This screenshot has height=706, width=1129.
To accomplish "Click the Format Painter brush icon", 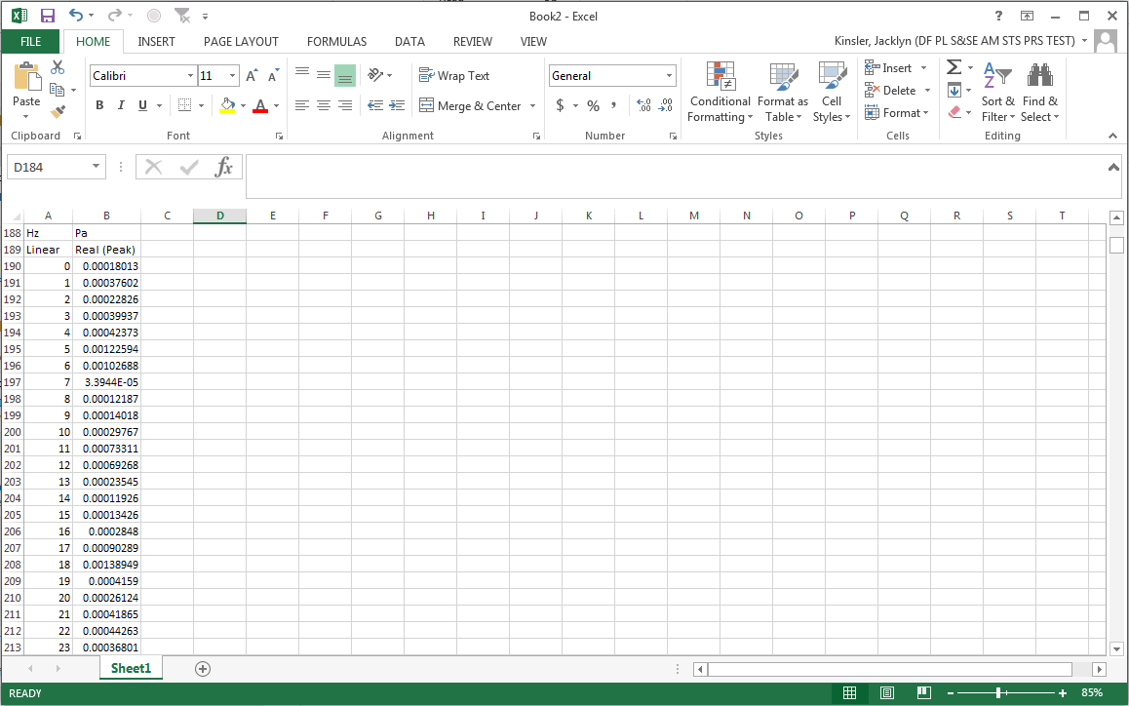I will coord(58,112).
